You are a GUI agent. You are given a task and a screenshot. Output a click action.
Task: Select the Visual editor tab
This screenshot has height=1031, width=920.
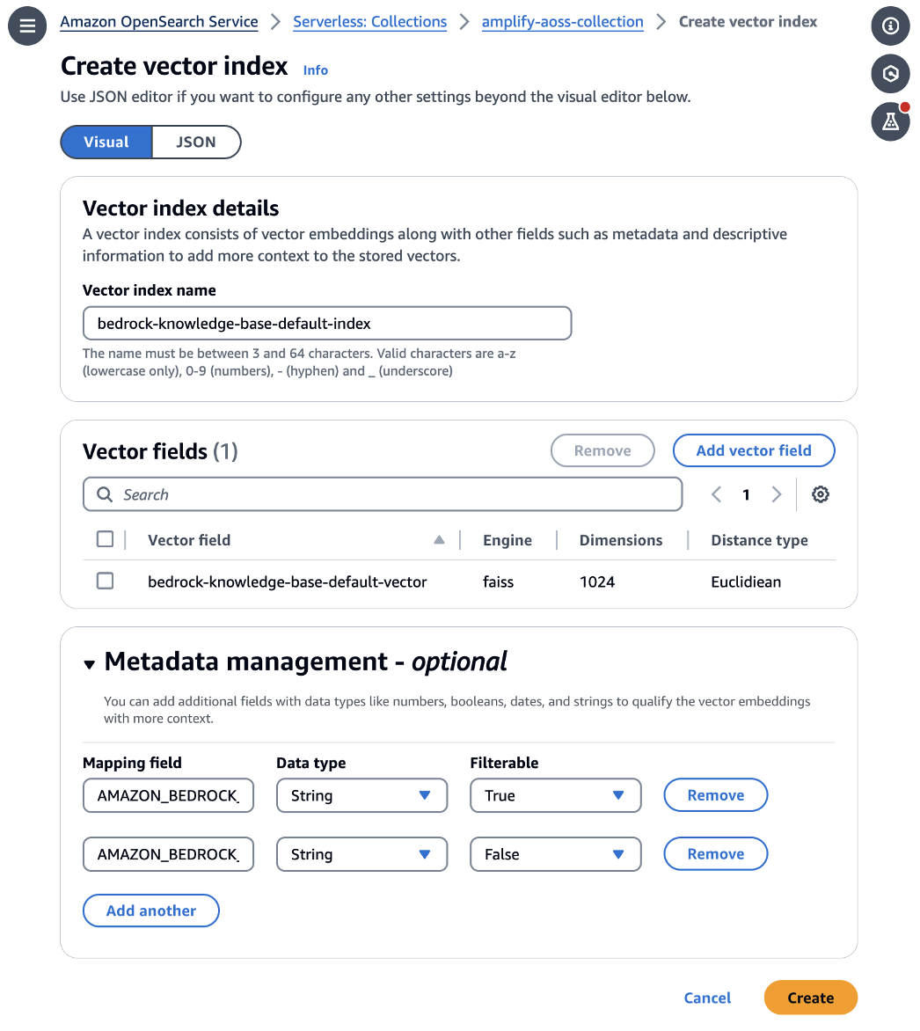click(x=106, y=142)
